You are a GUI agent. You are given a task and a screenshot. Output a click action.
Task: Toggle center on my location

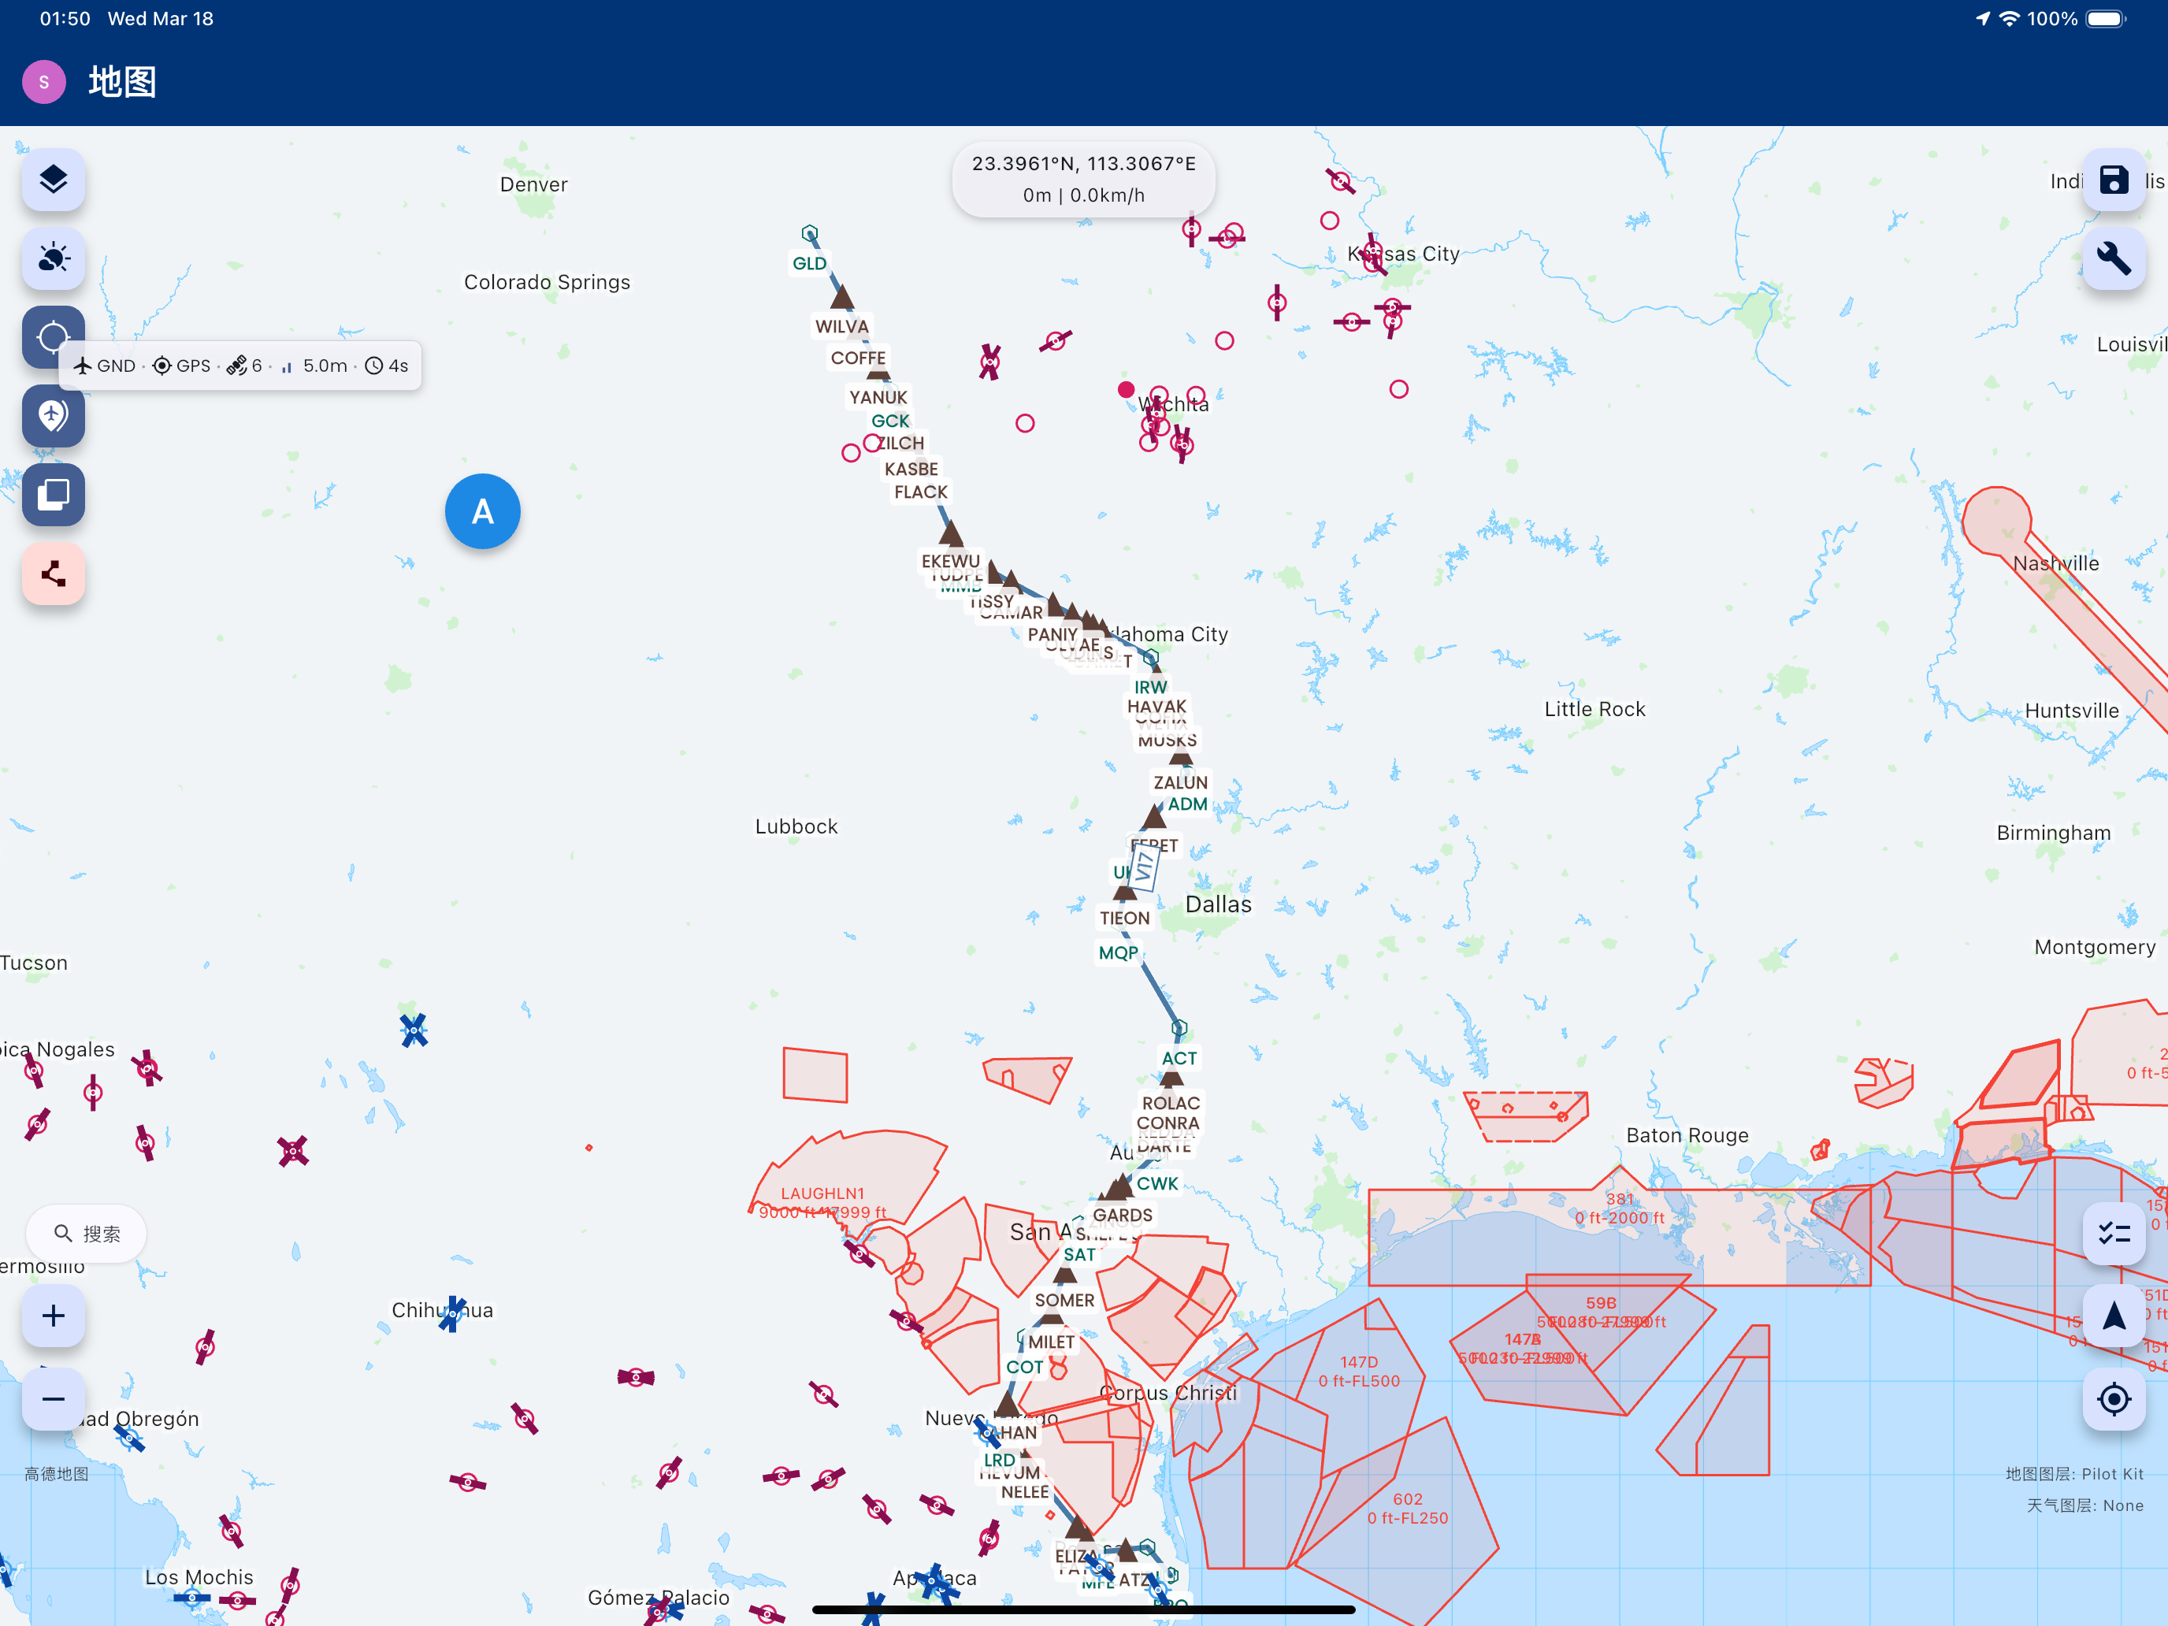(2113, 1398)
